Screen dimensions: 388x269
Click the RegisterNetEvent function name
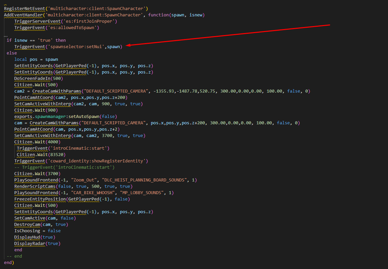[25, 9]
